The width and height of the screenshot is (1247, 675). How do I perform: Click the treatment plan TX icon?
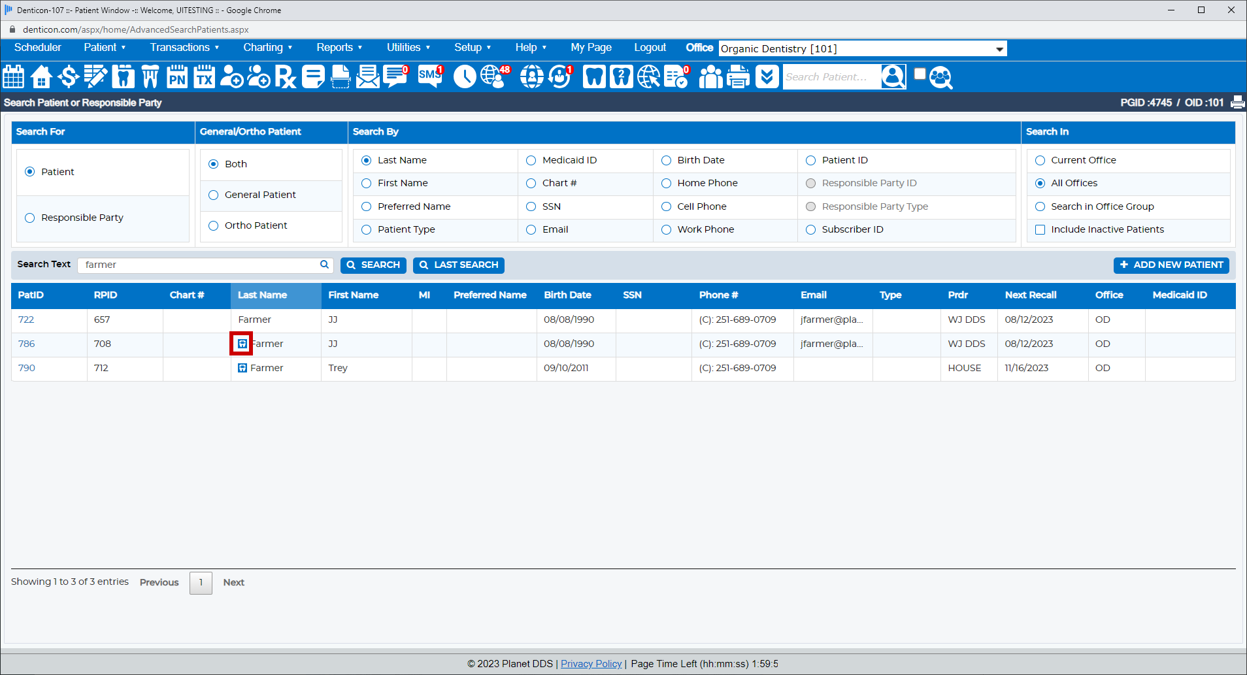click(x=204, y=77)
